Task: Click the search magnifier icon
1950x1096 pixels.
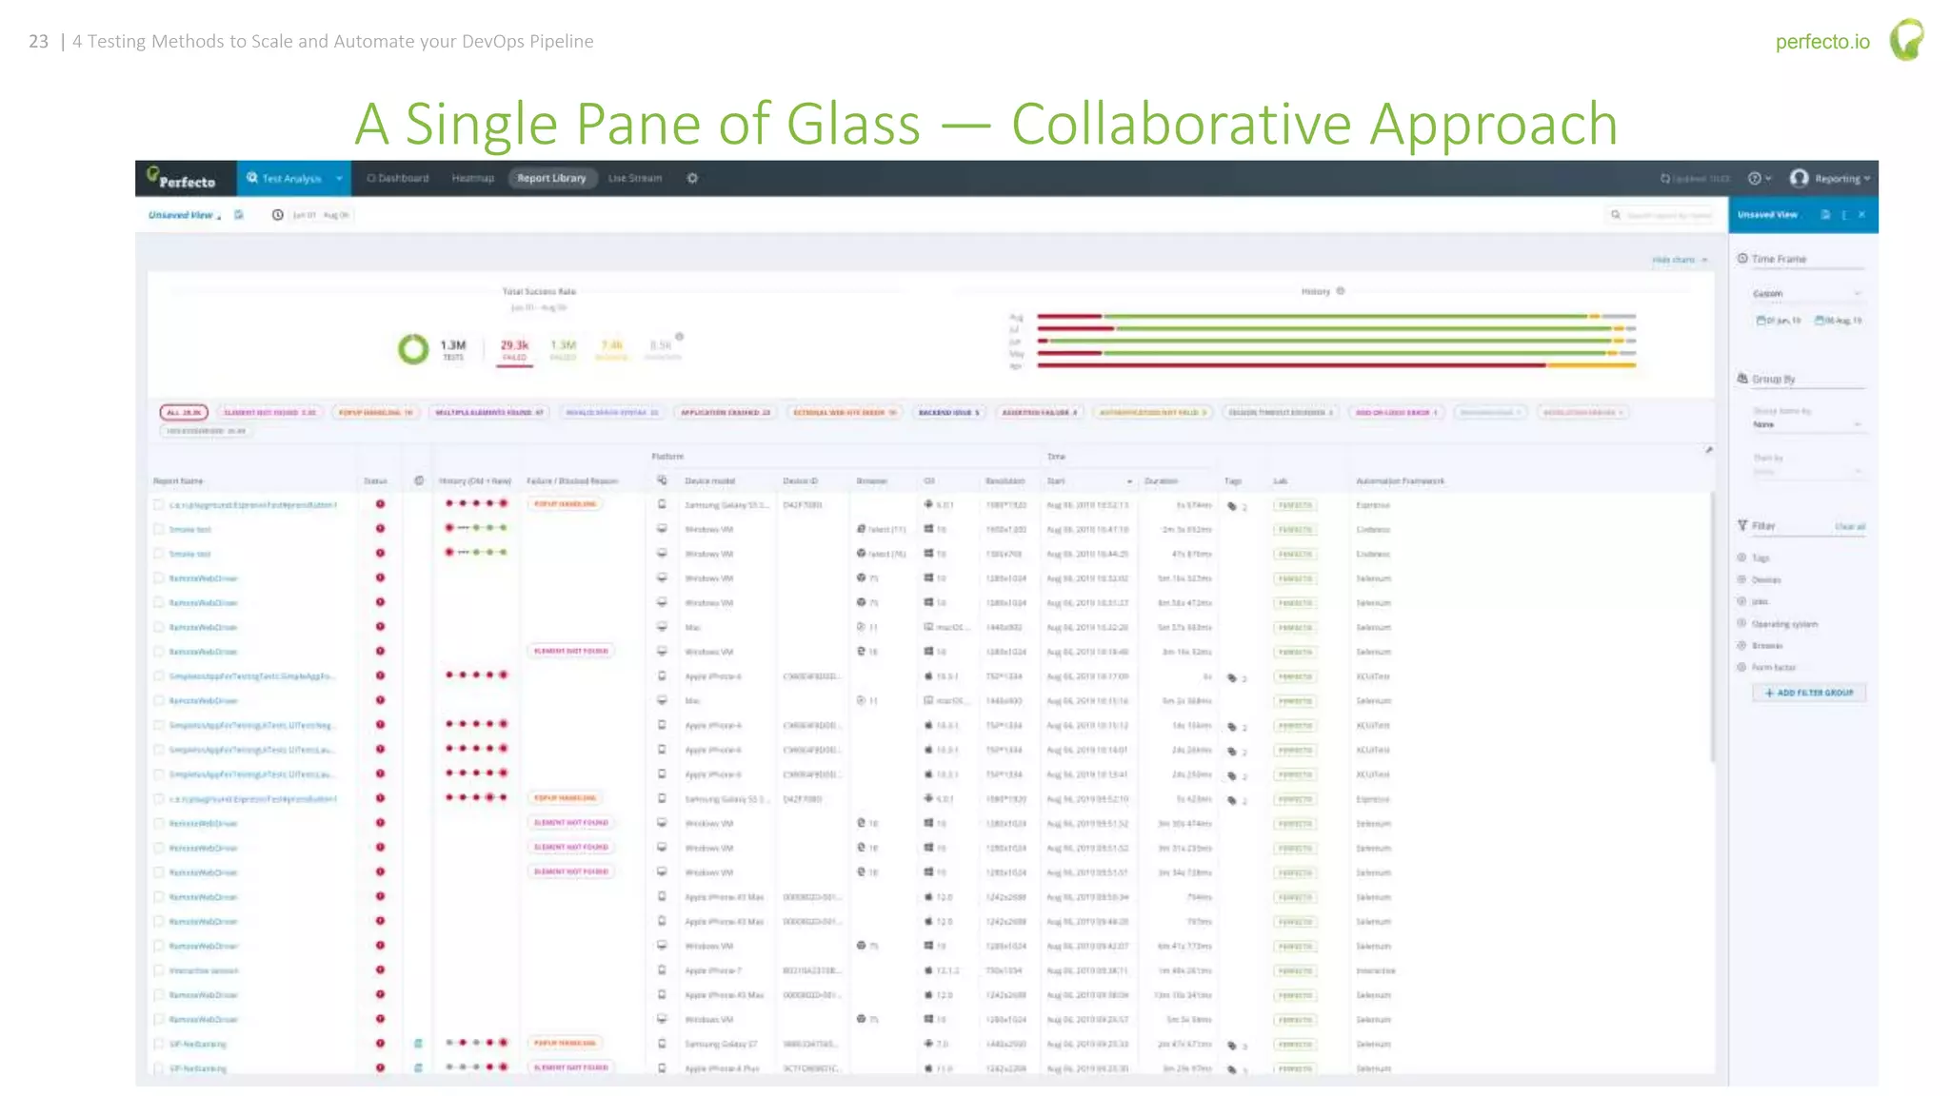Action: (x=1616, y=215)
